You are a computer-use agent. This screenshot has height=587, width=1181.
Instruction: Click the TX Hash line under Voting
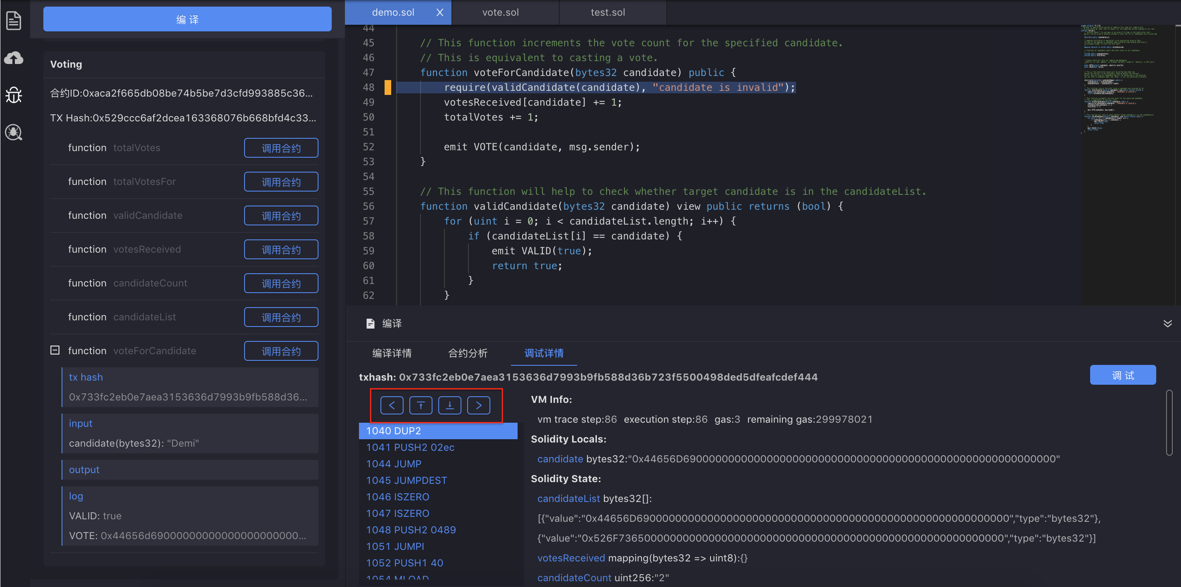click(183, 118)
